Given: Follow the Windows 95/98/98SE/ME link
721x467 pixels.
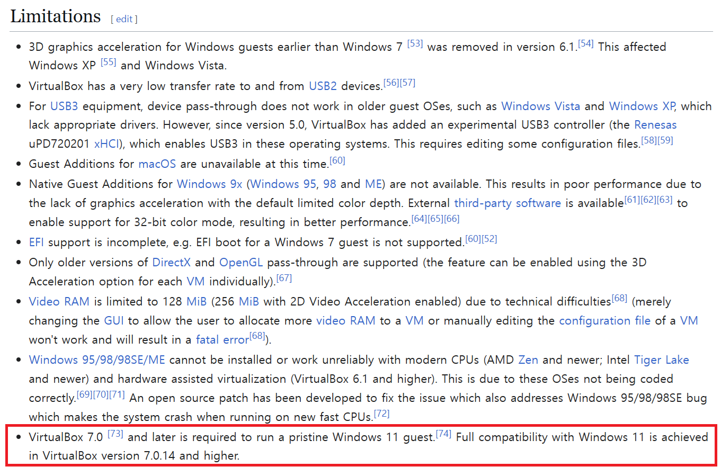Looking at the screenshot, I should (x=97, y=360).
